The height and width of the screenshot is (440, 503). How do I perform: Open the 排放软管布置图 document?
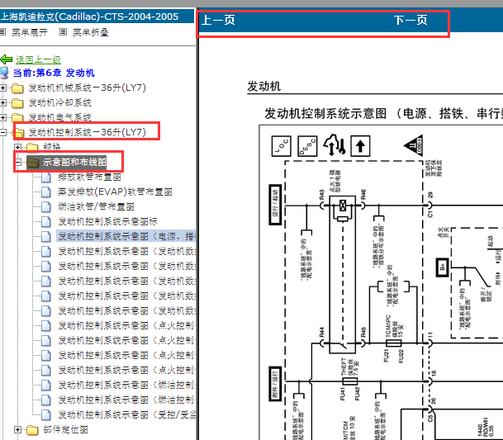pos(89,177)
